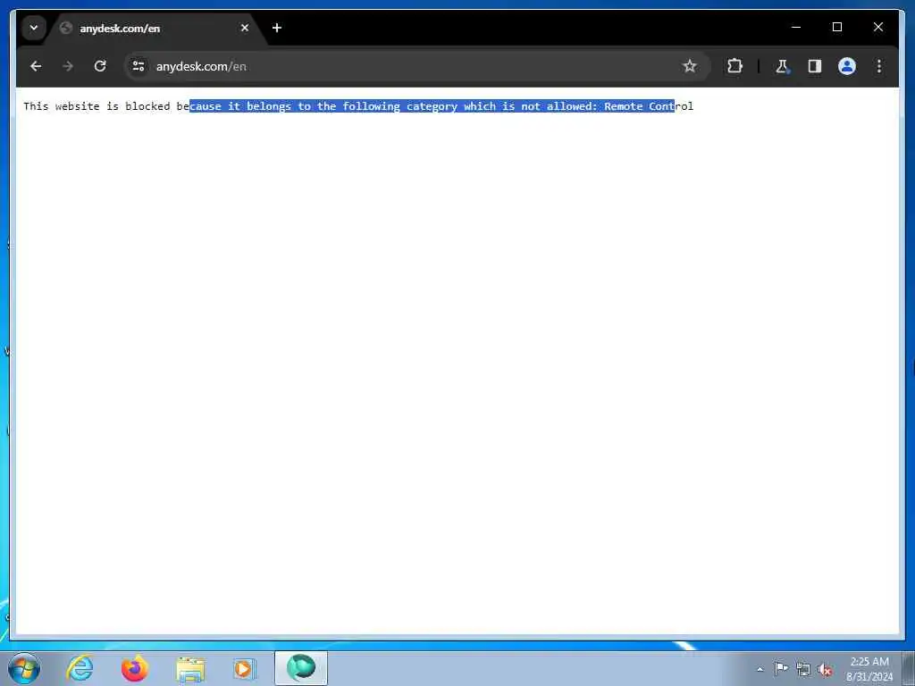Screen dimensions: 915x686
Task: Click Show desktop button at taskbar end
Action: tap(908, 669)
